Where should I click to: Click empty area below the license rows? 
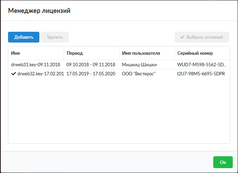click(119, 112)
